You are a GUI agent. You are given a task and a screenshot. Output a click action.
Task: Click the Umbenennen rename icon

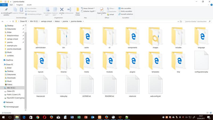tap(69, 11)
